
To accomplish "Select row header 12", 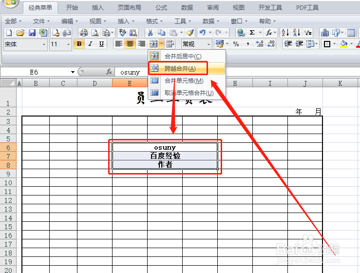I will pyautogui.click(x=8, y=200).
